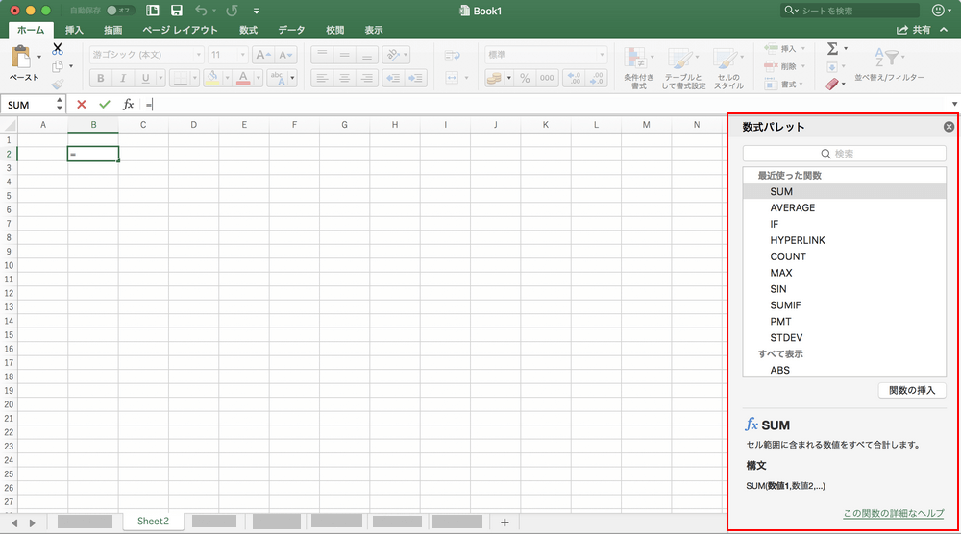The image size is (961, 534).
Task: Toggle Italic formatting
Action: 123,78
